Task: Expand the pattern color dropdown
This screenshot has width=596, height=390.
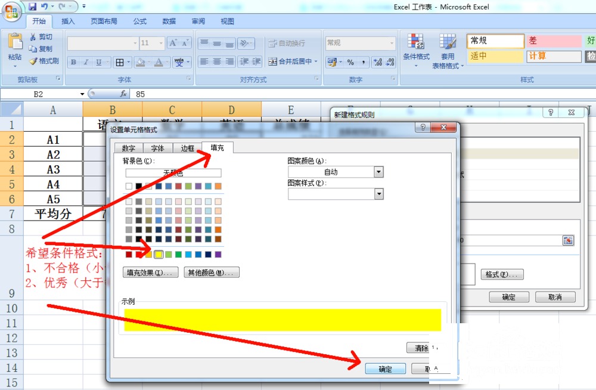Action: tap(378, 172)
